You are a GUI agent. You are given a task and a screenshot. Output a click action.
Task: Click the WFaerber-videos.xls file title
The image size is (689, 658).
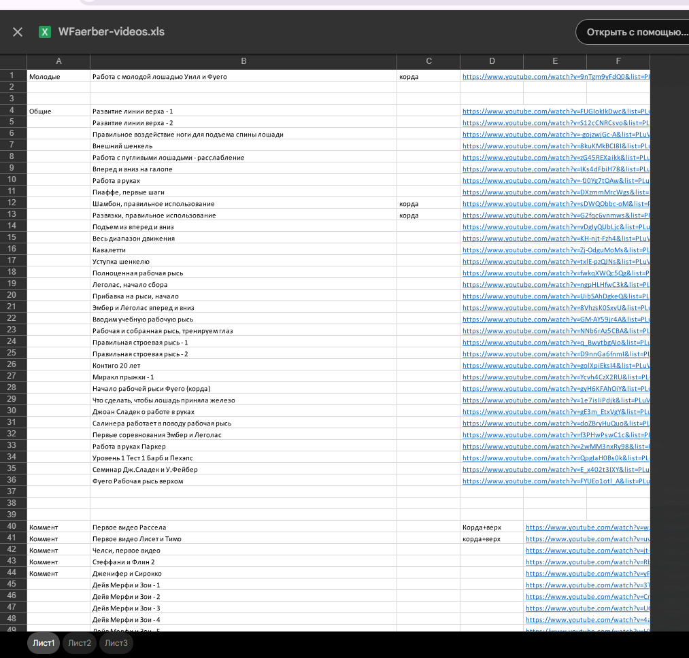coord(111,32)
